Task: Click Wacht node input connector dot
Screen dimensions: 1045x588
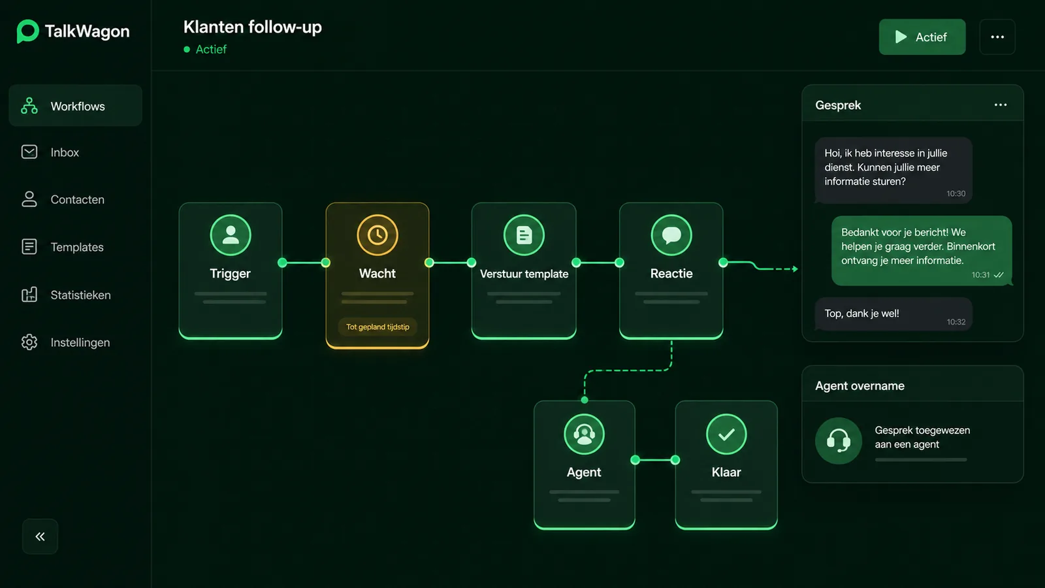Action: pyautogui.click(x=325, y=263)
